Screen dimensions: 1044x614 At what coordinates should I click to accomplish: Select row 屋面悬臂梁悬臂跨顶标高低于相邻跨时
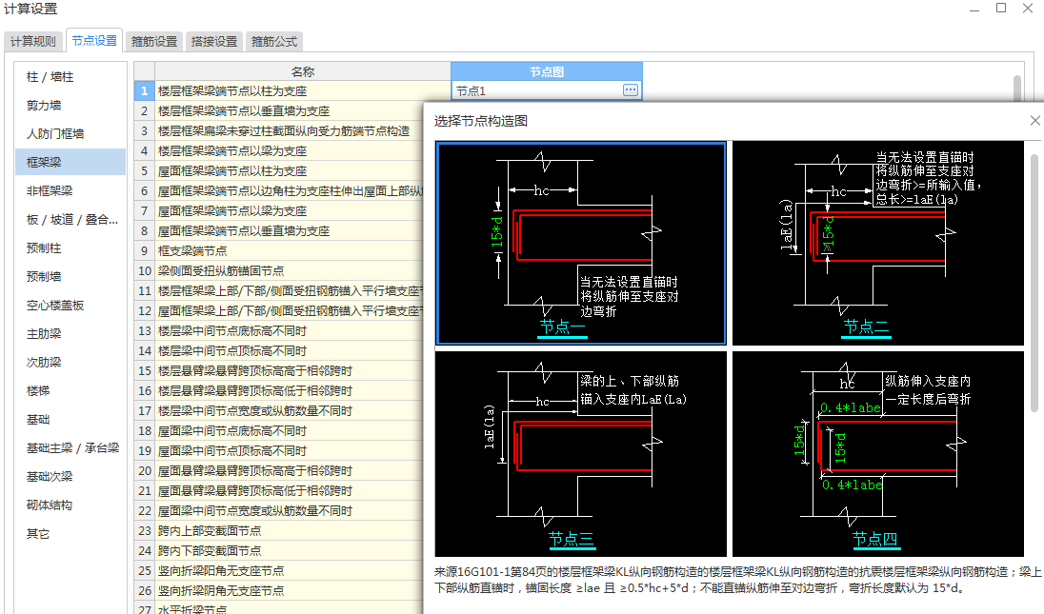tap(289, 490)
